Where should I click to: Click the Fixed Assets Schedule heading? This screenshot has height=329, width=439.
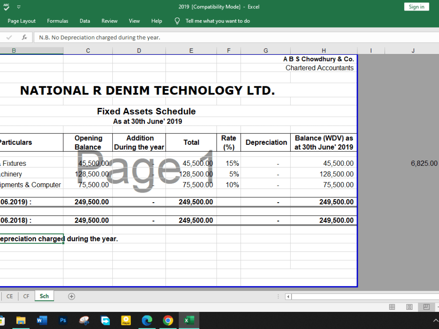tap(146, 111)
